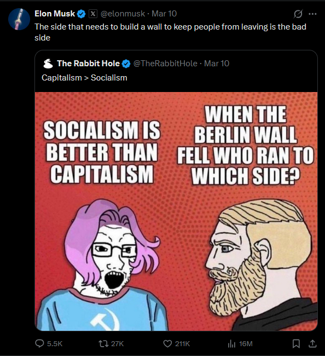Like the post with heart icon
This screenshot has height=356, width=325.
(167, 344)
